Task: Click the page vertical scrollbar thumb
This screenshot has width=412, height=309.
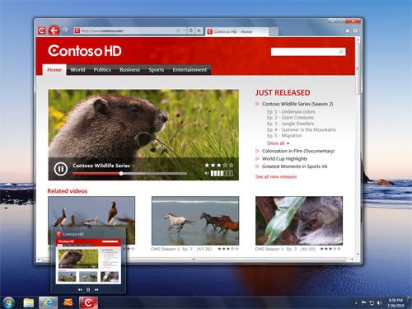Action: 358,68
